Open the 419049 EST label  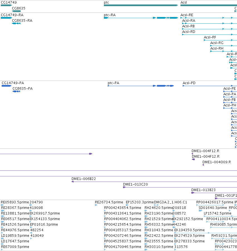coord(37,236)
